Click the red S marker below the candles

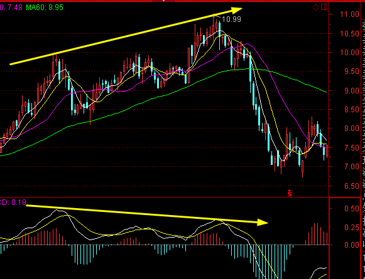click(290, 193)
